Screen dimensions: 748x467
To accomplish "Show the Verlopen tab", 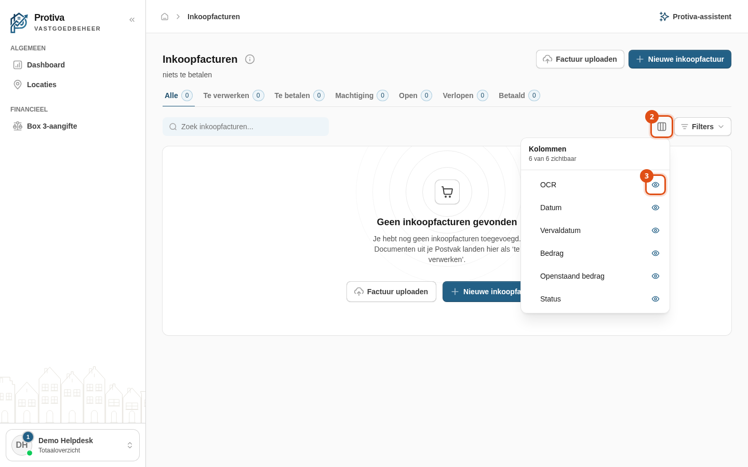I will [x=465, y=95].
